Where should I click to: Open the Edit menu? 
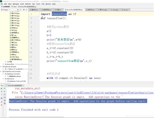pos(6,4)
